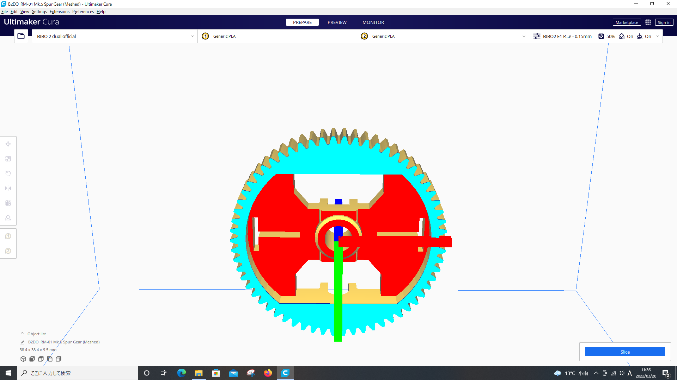Viewport: 677px width, 380px height.
Task: Click the infill 50% icon
Action: pos(601,36)
